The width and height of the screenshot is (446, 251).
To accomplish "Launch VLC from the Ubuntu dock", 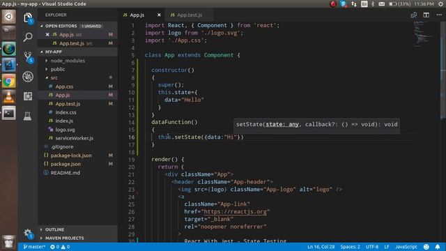I will (x=9, y=97).
